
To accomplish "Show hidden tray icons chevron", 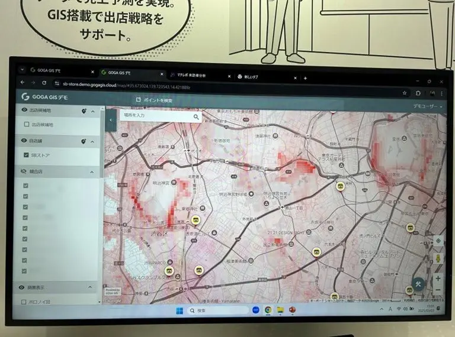I will point(382,309).
